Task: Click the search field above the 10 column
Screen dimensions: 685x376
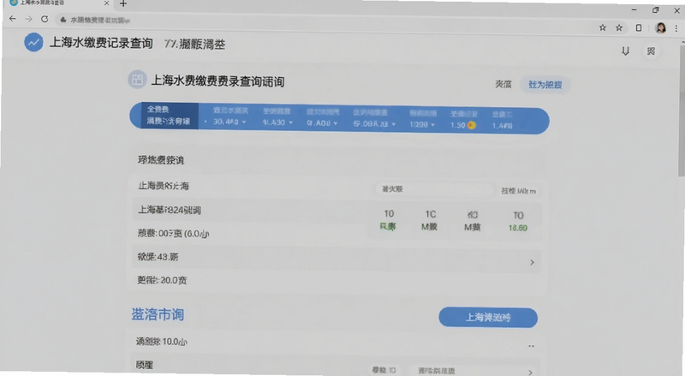Action: [435, 189]
